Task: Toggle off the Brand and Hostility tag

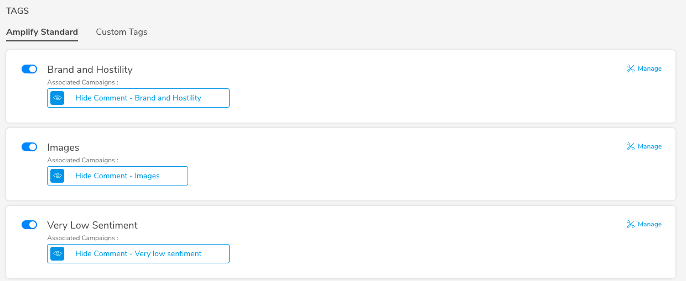Action: [x=29, y=69]
